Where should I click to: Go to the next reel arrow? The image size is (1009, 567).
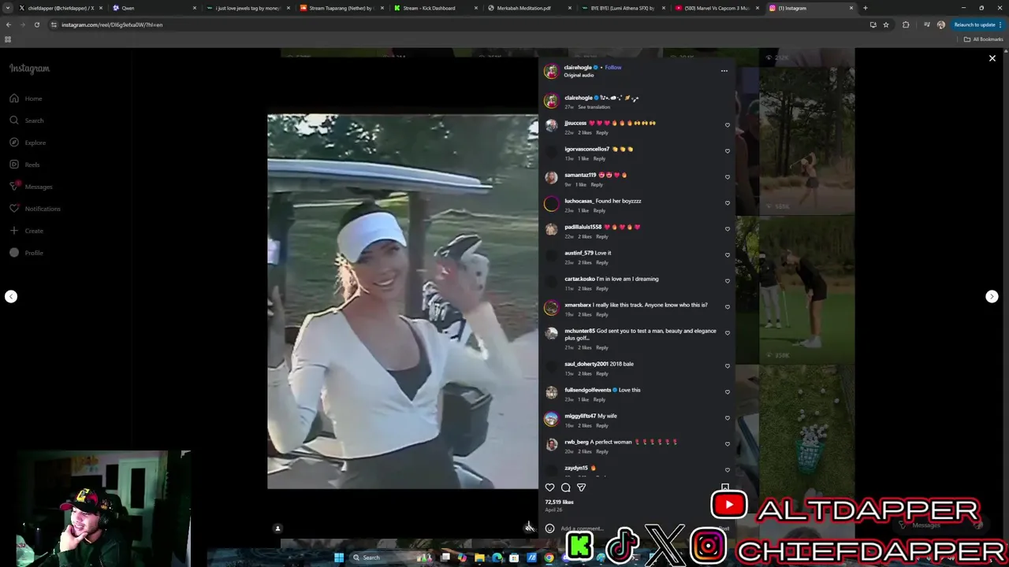(992, 297)
